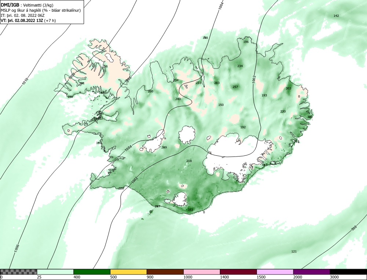The image size is (367, 280).
Task: Click the purple 2000–3000 legend swatch
Action: point(312,272)
